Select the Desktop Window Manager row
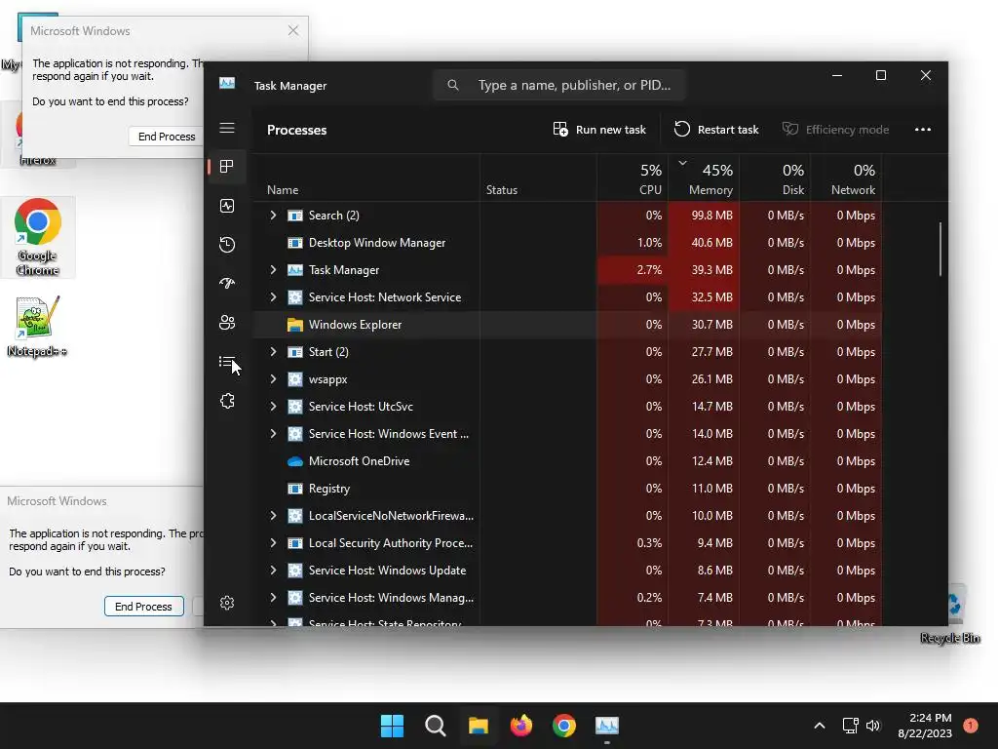 [x=566, y=243]
